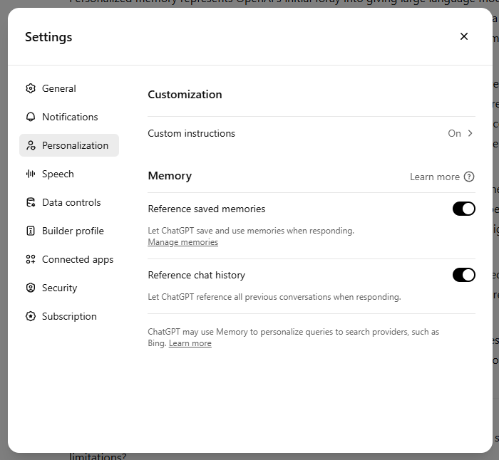Viewport: 499px width, 460px height.
Task: Click the Manage memories link
Action: [183, 242]
